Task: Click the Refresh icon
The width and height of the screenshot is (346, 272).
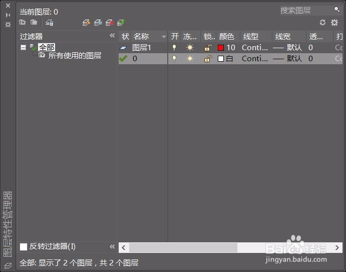Action: (322, 23)
